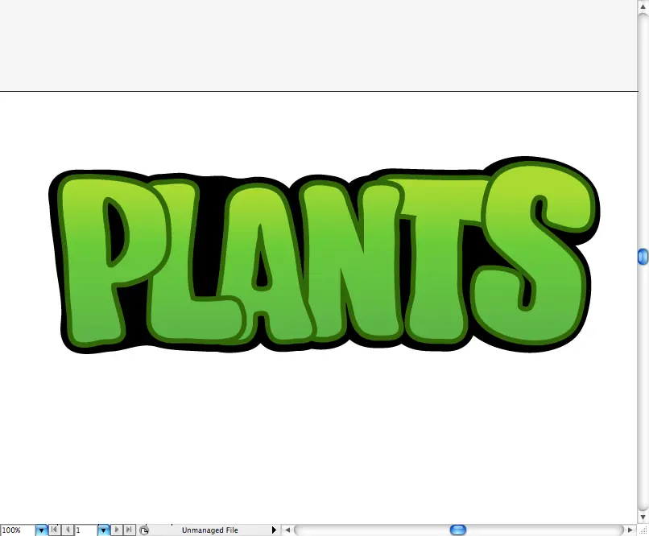
Task: Go to the last artboard
Action: click(x=130, y=530)
